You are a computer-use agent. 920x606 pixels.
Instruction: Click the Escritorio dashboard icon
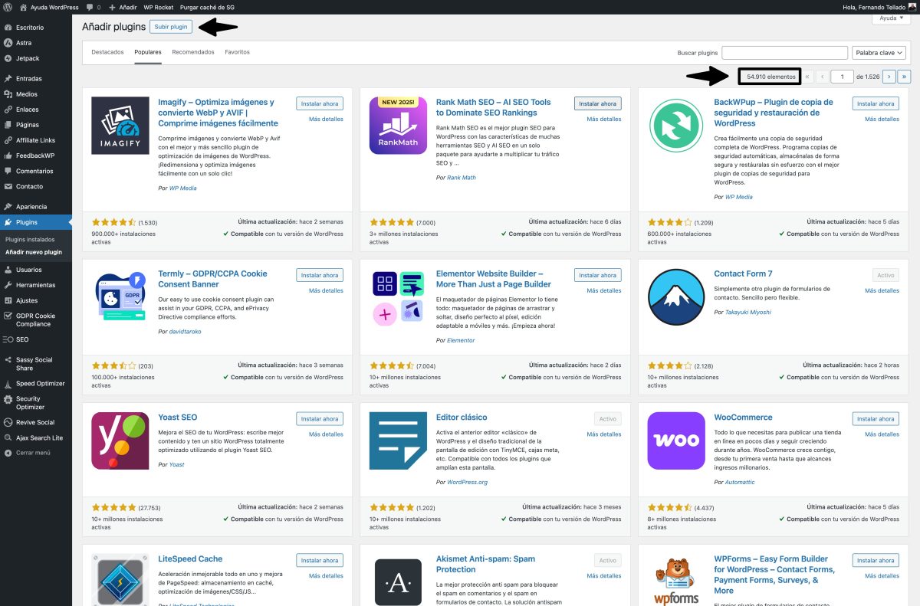pyautogui.click(x=8, y=28)
